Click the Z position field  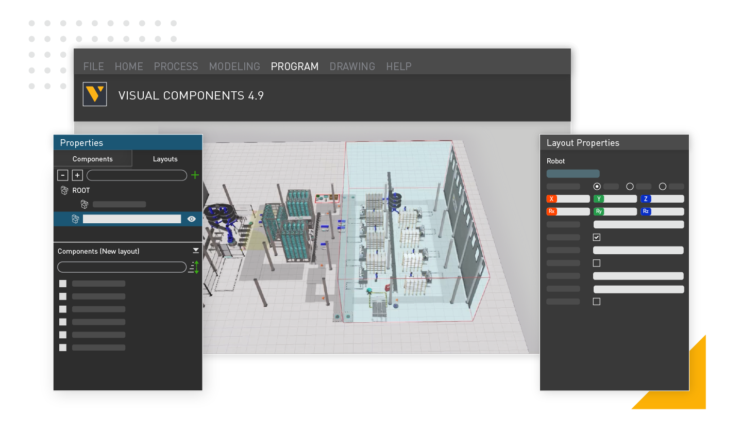662,199
